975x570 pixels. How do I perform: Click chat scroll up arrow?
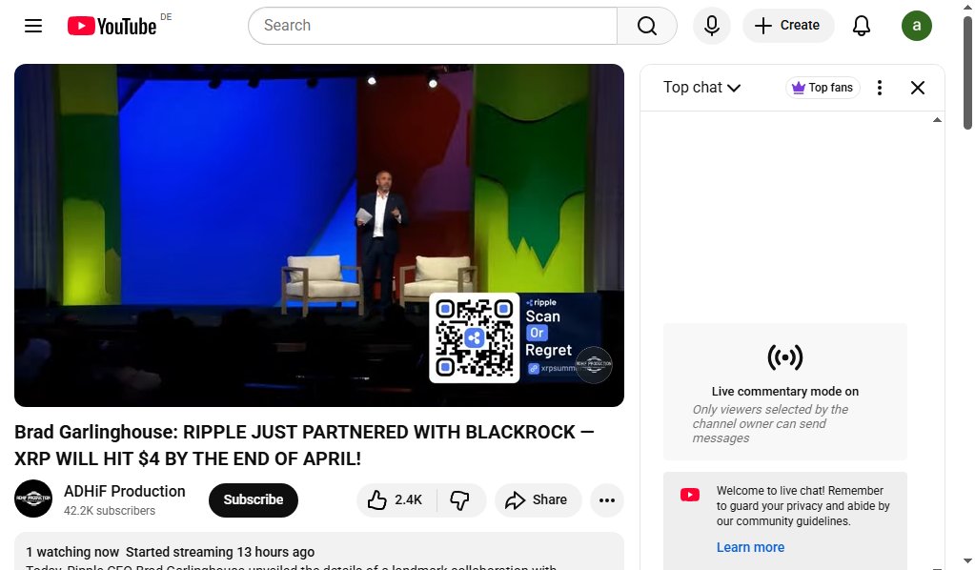[x=937, y=120]
